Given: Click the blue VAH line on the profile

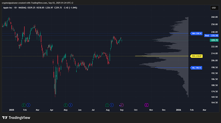Looking at the screenshot, I should click(x=179, y=33).
